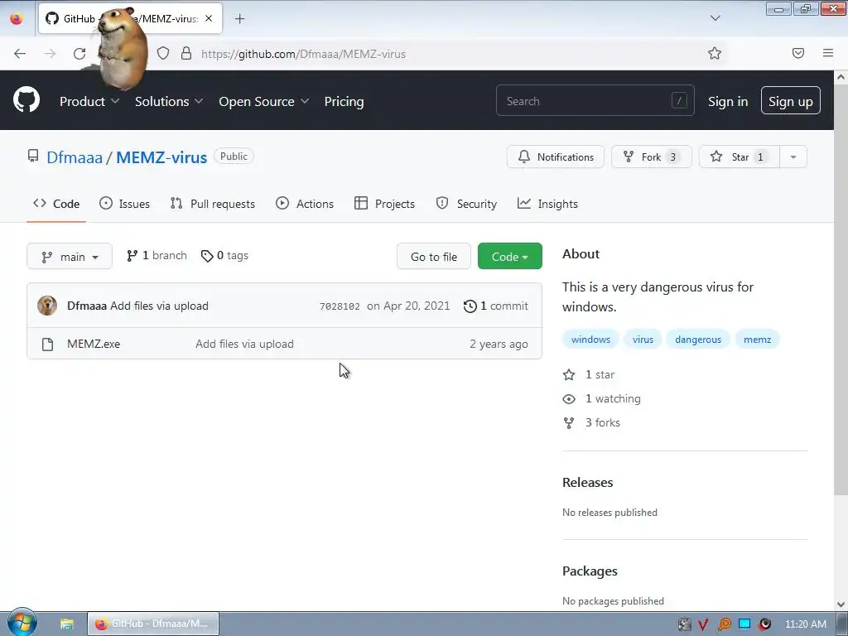The height and width of the screenshot is (636, 848).
Task: View 1 watching link
Action: [x=602, y=398]
